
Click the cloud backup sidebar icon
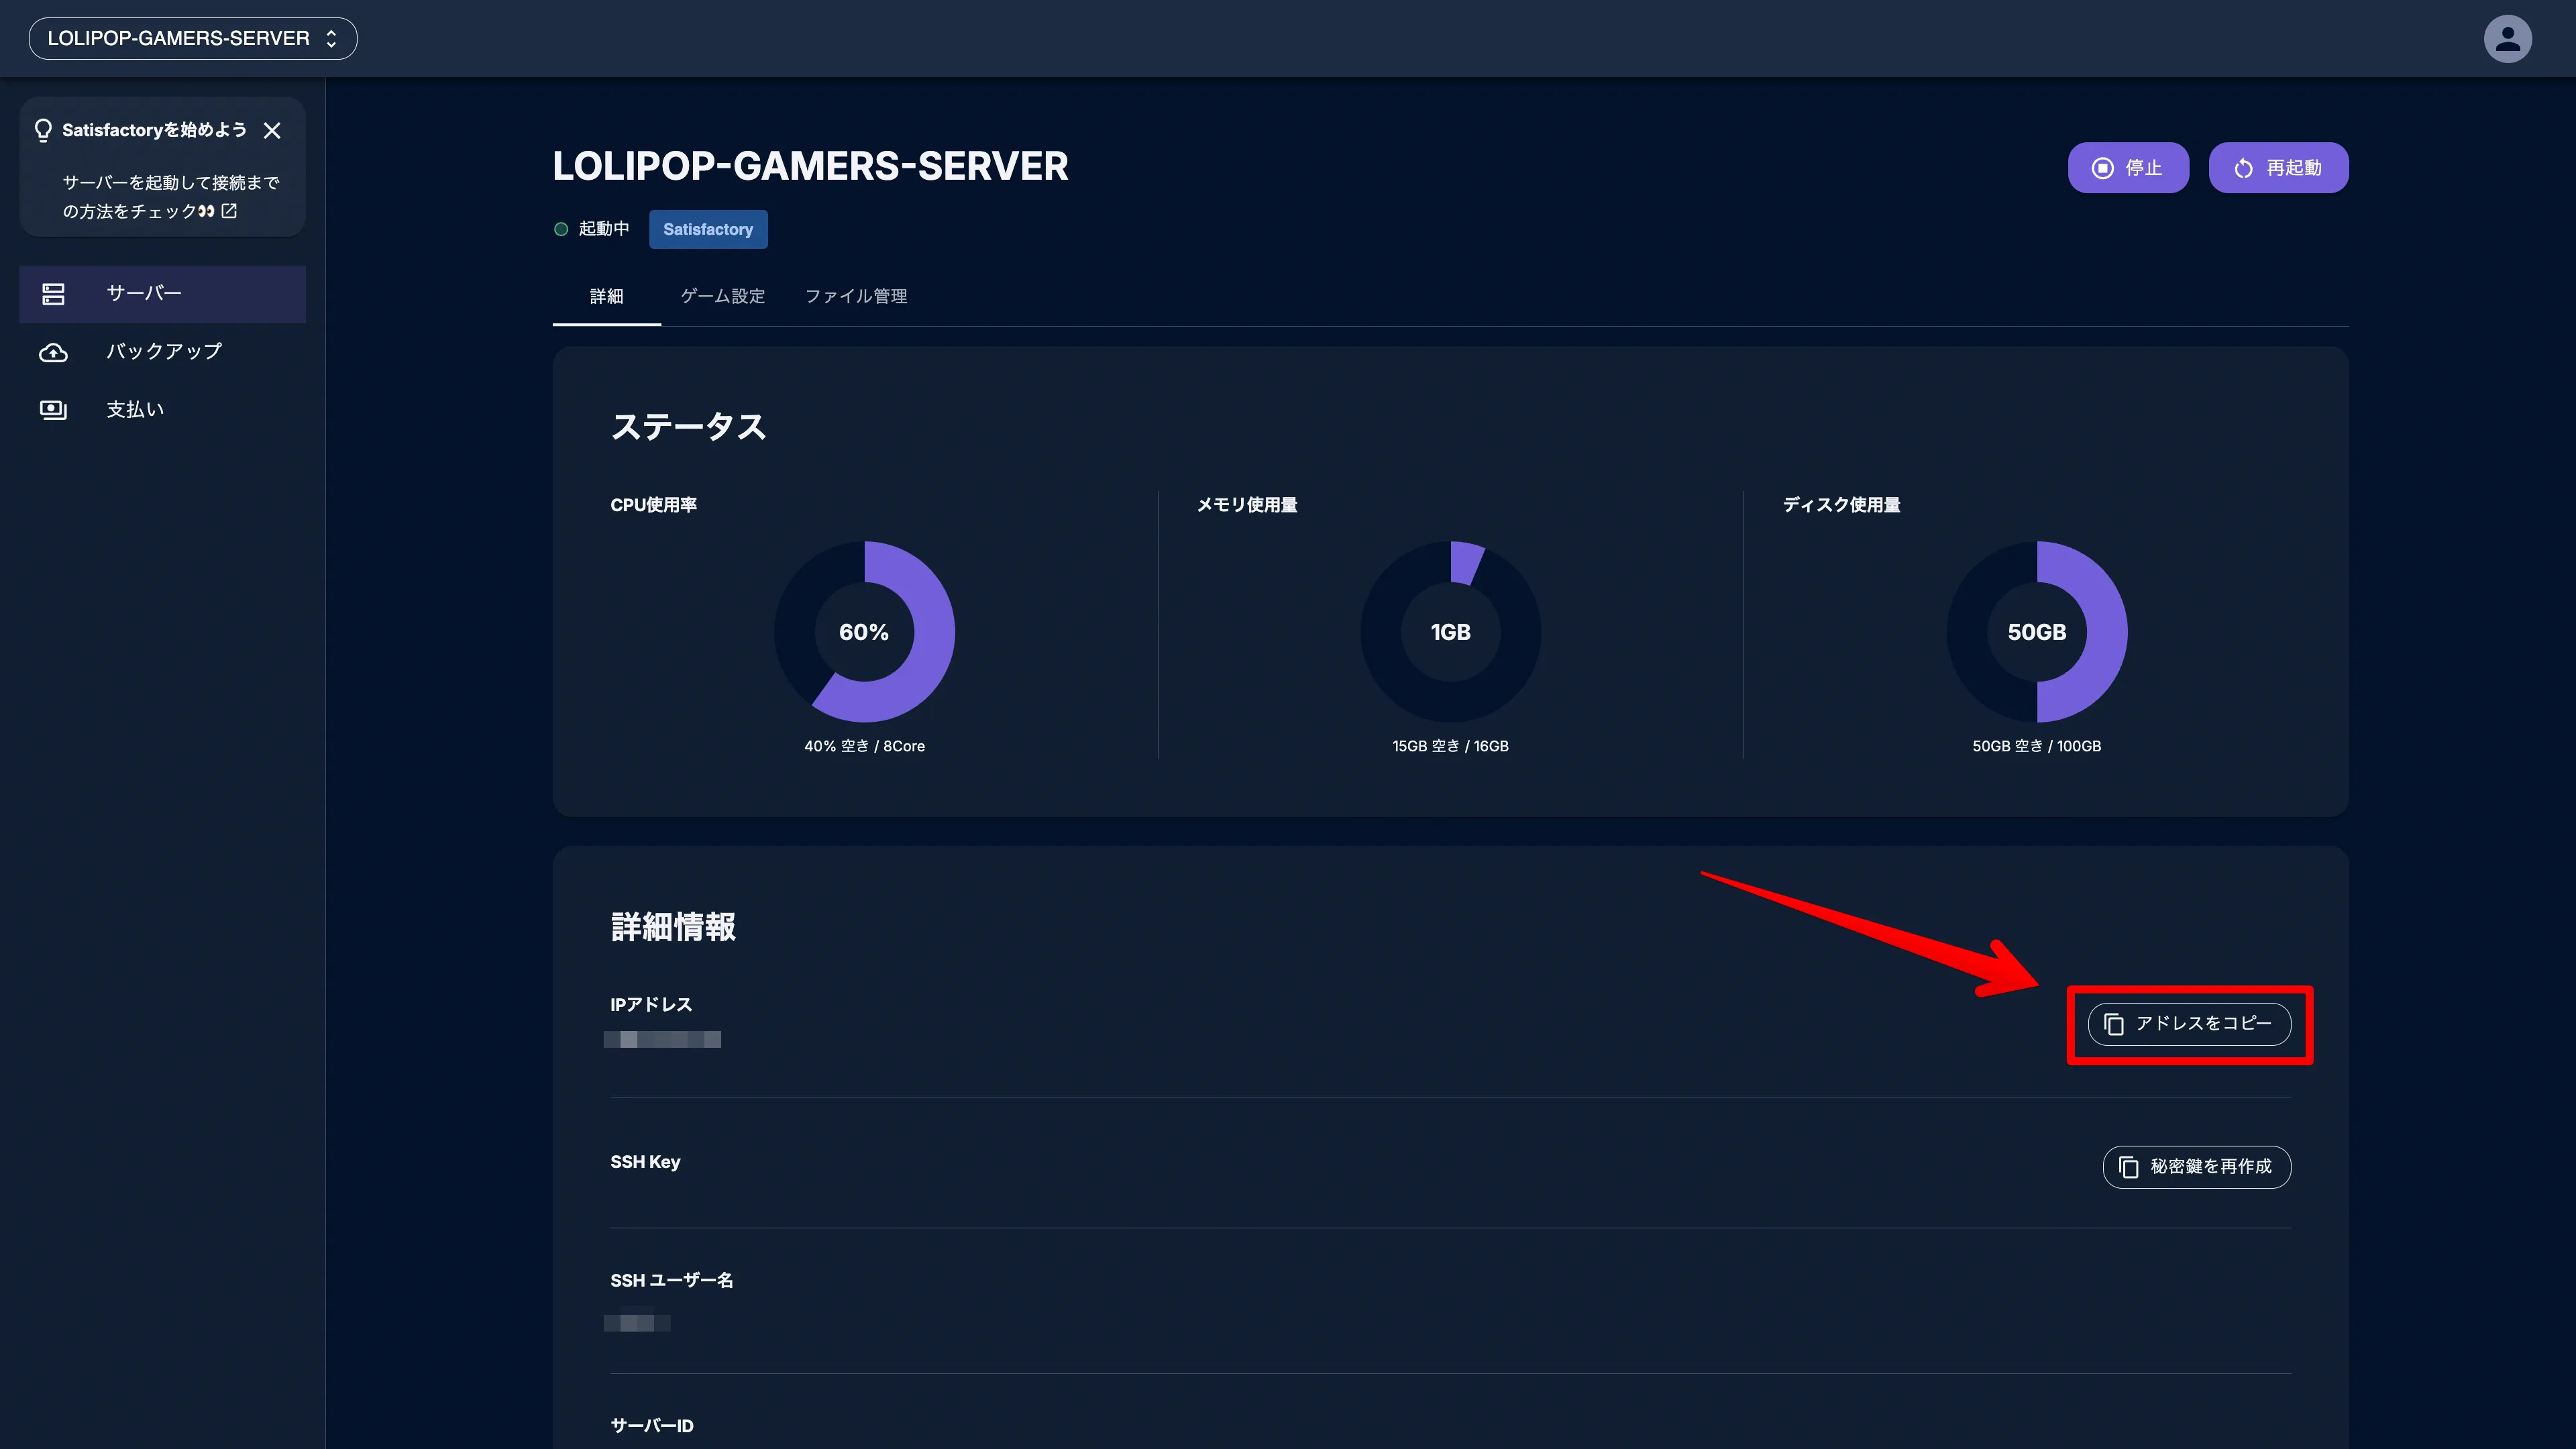pos(53,352)
